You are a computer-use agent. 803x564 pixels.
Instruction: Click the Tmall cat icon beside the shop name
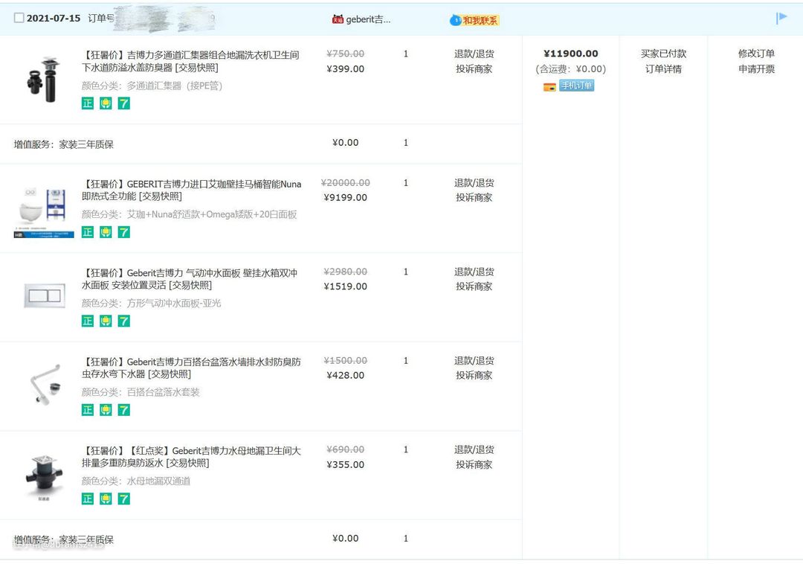(338, 19)
